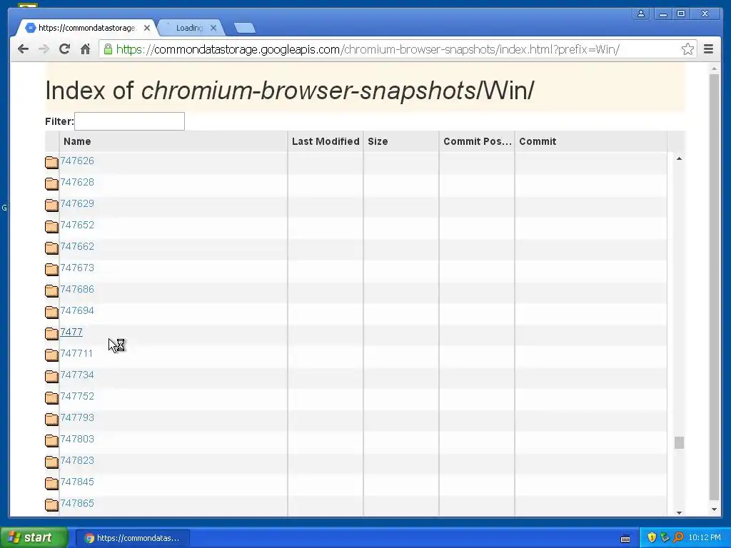Click the table list scrollbar thumb
This screenshot has width=731, height=548.
pos(680,442)
